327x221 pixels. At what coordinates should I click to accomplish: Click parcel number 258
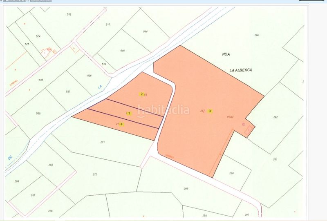coord(205,216)
